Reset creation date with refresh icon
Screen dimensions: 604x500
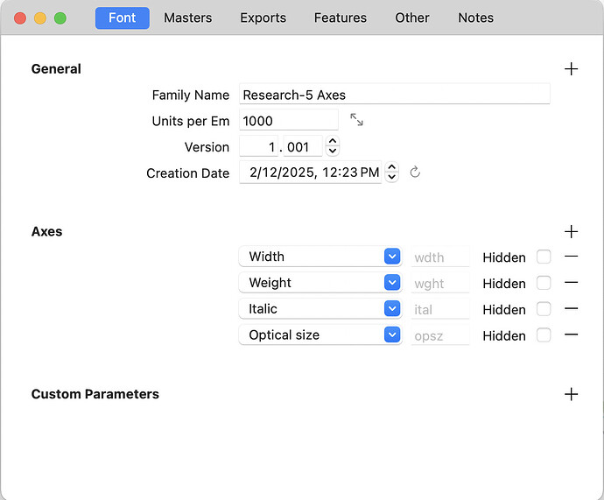point(415,173)
